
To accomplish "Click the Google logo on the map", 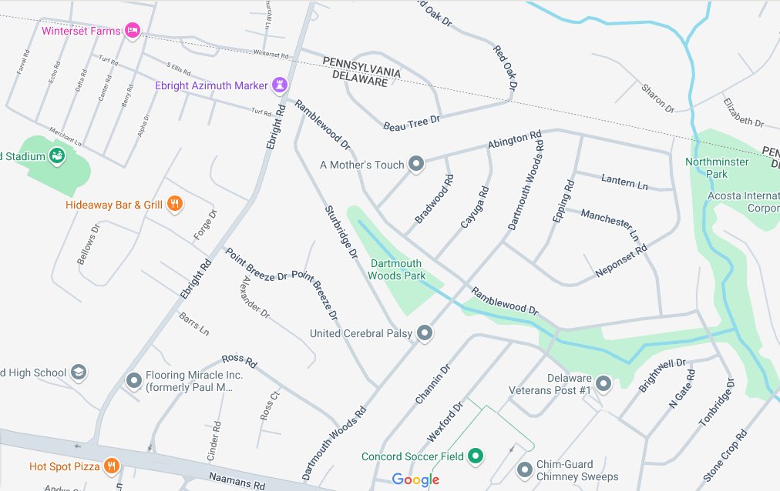I will pos(416,479).
